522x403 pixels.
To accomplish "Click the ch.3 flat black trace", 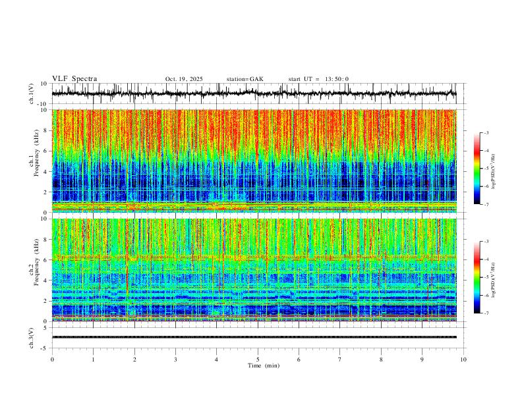I will tap(254, 337).
